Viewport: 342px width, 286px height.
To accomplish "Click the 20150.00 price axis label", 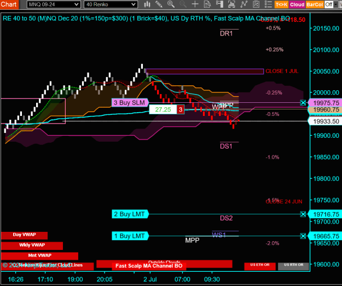I will 326,28.
